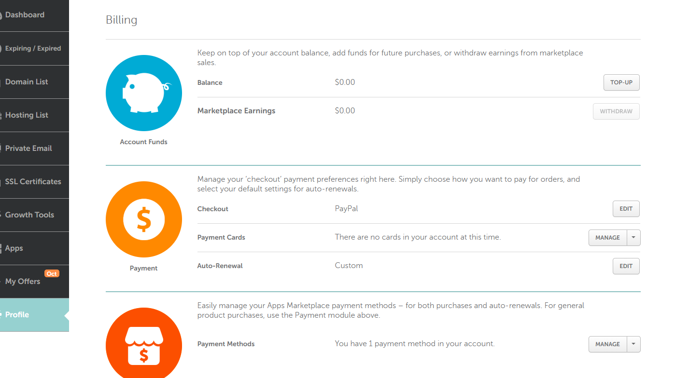Expand the Payment Methods manage dropdown arrow
Image resolution: width=689 pixels, height=378 pixels.
click(x=633, y=344)
